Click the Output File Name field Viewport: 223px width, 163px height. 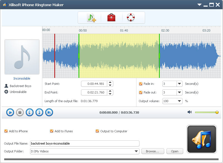click(84, 143)
